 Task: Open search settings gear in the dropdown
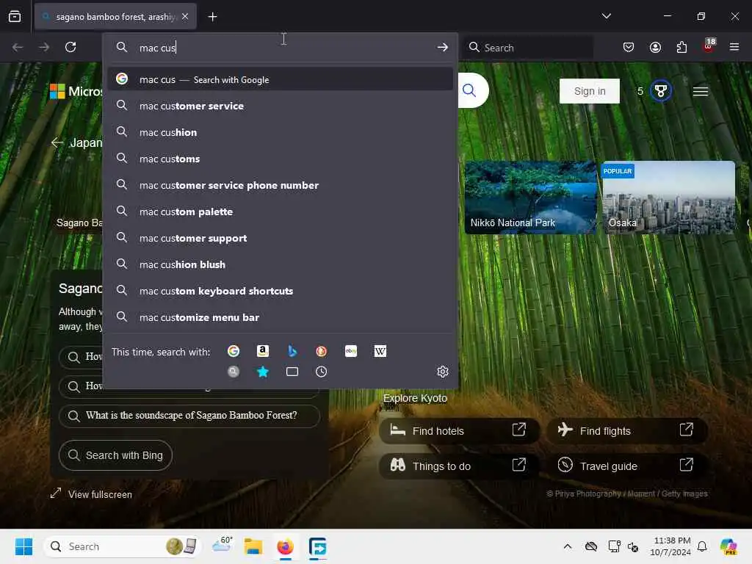click(443, 372)
